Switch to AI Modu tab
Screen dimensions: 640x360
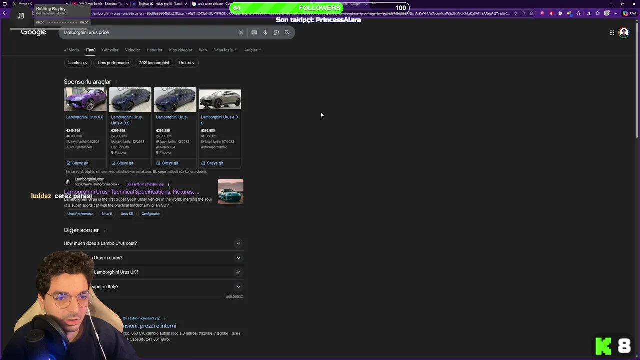click(x=71, y=50)
